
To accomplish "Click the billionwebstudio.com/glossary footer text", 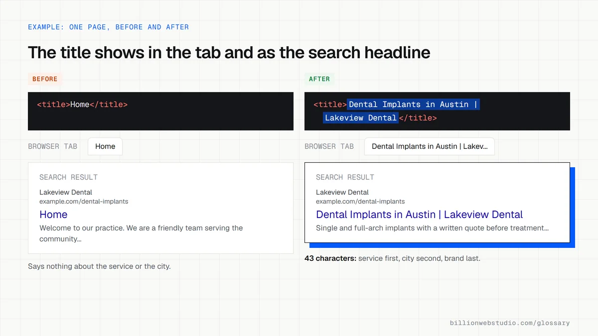I will click(510, 323).
